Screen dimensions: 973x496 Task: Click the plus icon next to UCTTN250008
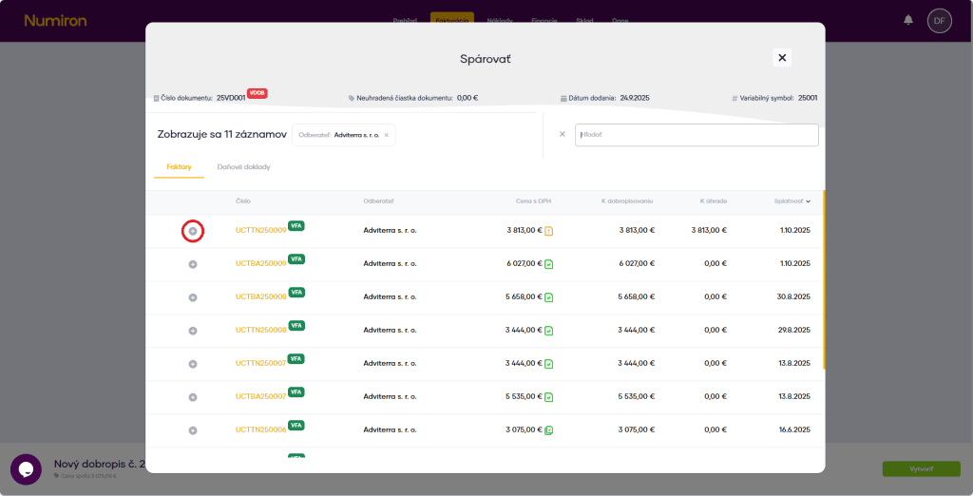coord(193,331)
